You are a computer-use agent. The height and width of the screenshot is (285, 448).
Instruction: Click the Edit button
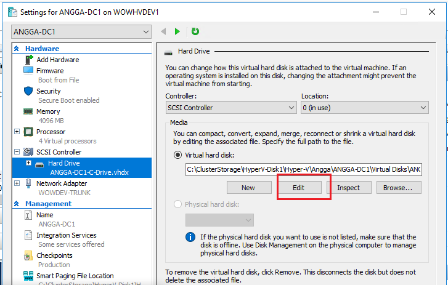299,187
